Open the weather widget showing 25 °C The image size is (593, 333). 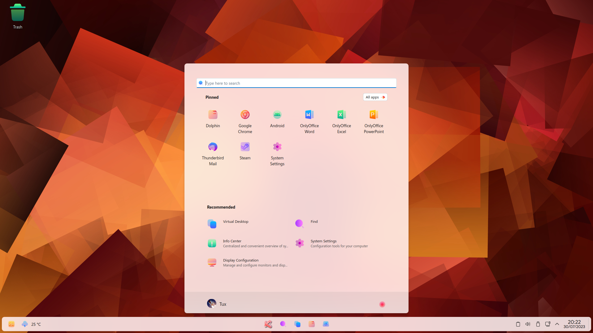(x=31, y=324)
